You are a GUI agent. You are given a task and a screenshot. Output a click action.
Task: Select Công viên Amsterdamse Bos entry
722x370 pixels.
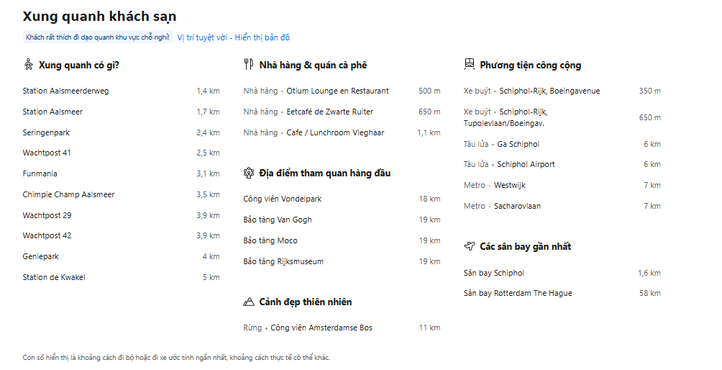click(321, 328)
